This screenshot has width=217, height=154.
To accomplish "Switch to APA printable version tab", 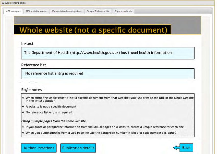I will [x=37, y=11].
